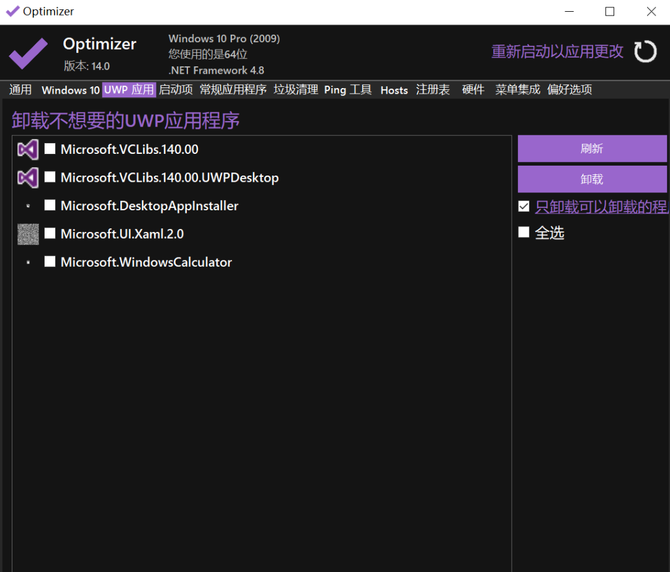Uncheck the 只卸载可以卸载的程序 checkbox
670x572 pixels.
click(x=524, y=207)
